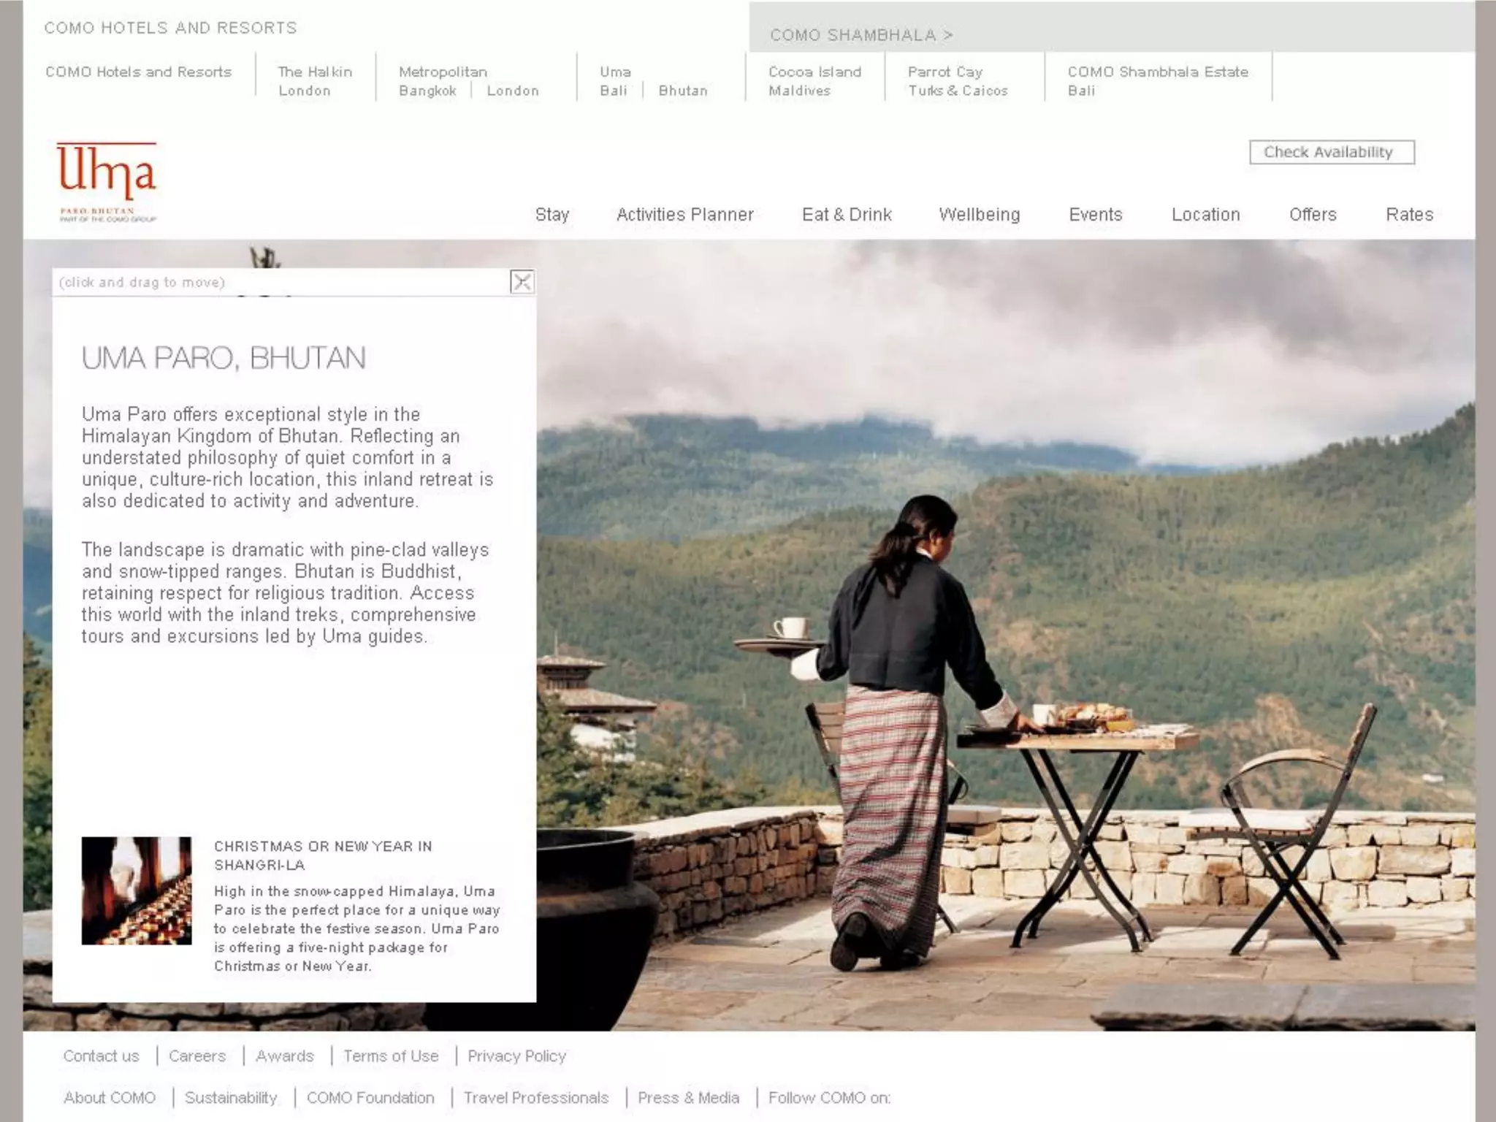Open the Christmas offer candle thumbnail
Viewport: 1496px width, 1122px height.
tap(137, 890)
